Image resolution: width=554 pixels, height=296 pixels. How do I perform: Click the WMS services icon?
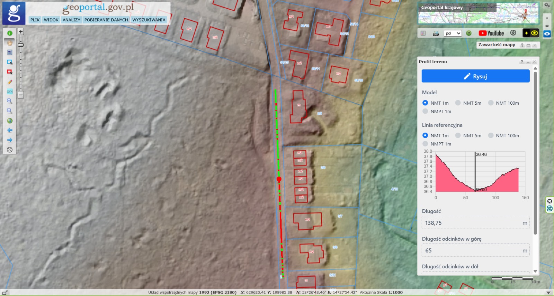(x=436, y=33)
